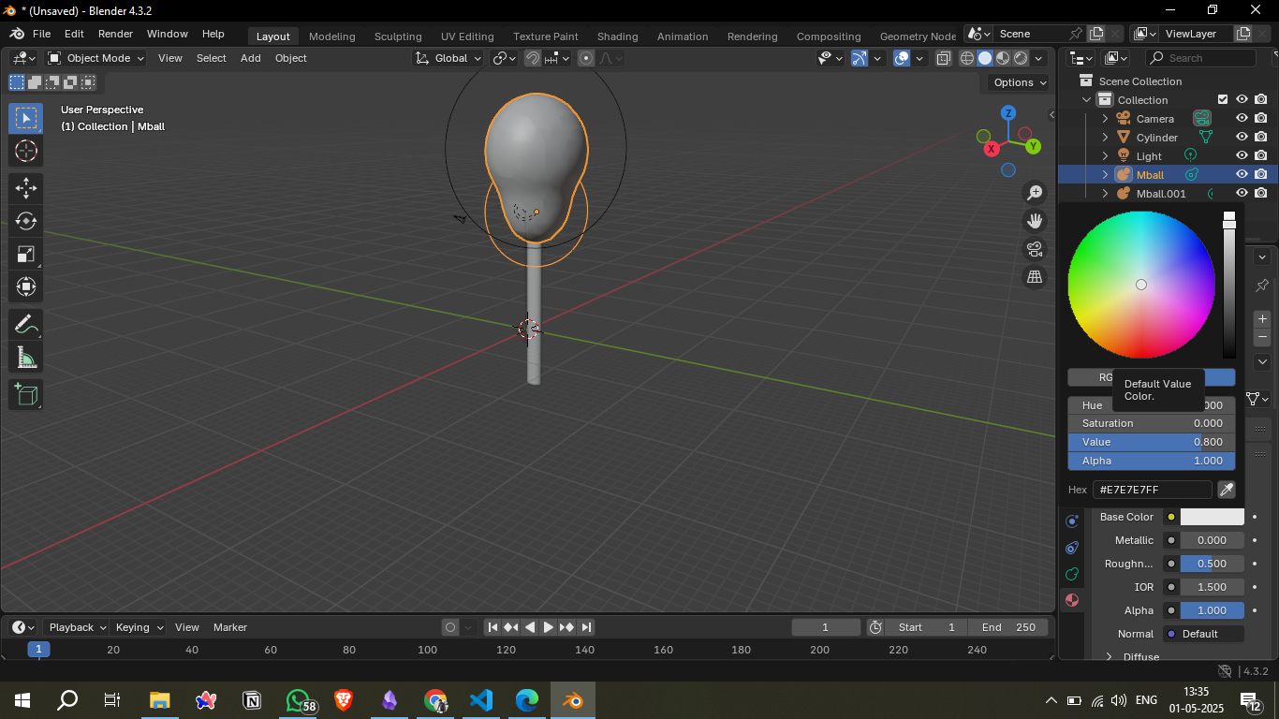
Task: Click the eyedropper next to Hex field
Action: click(1226, 490)
